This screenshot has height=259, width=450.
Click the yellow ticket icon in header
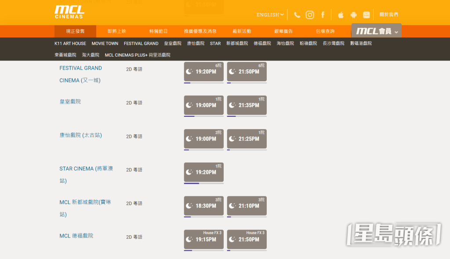367,14
